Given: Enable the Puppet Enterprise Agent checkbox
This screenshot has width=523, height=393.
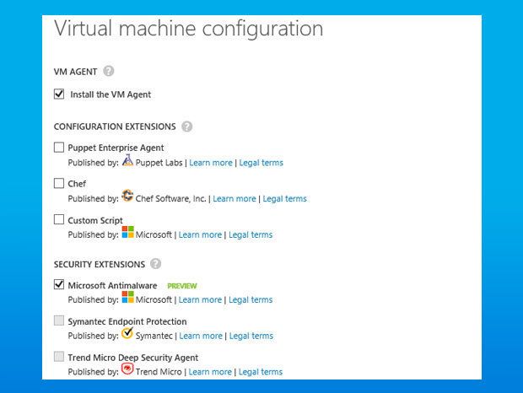Looking at the screenshot, I should (x=59, y=148).
